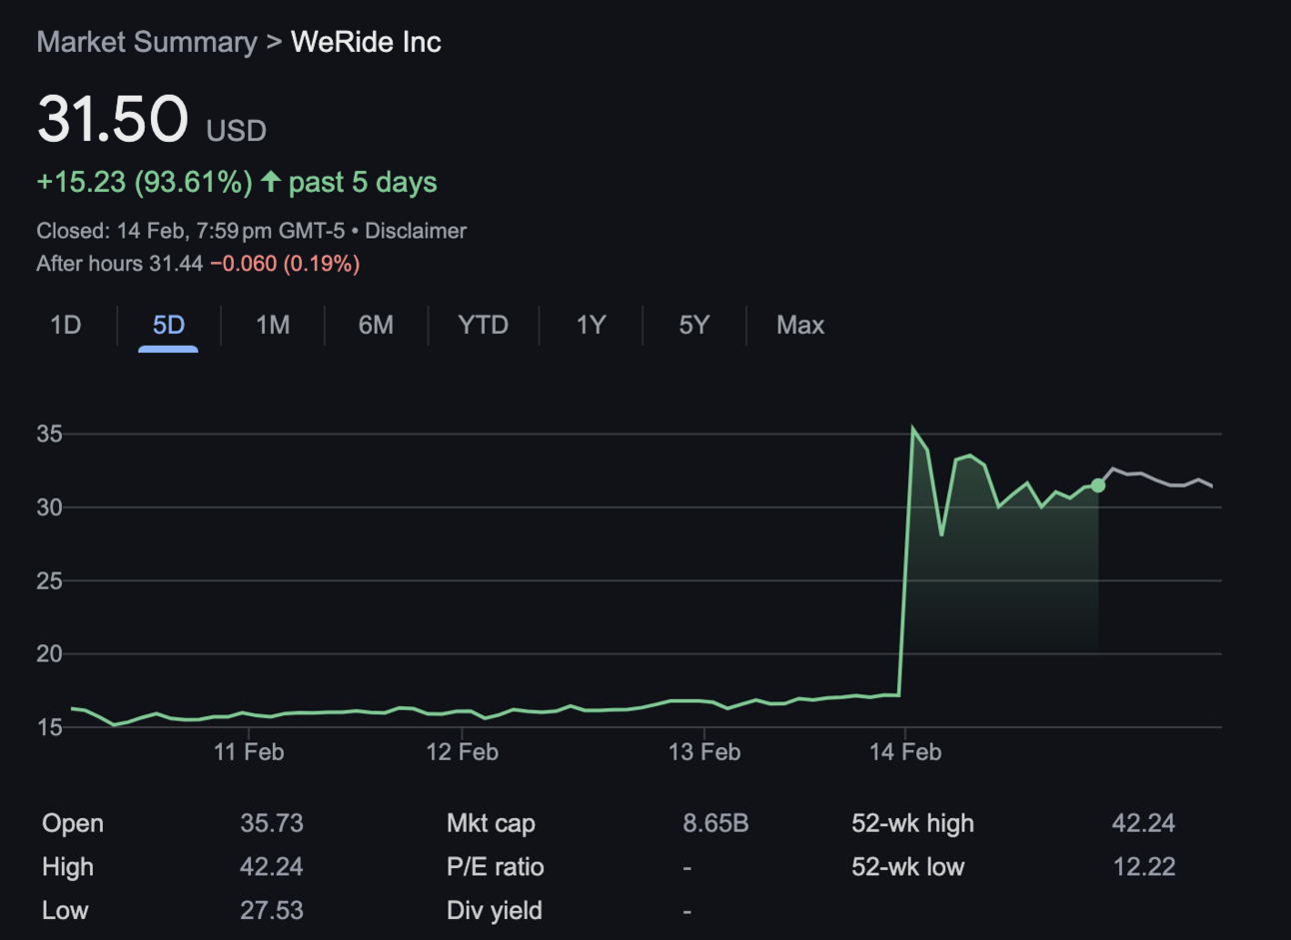Click the green up arrow icon
The image size is (1291, 940).
(271, 181)
